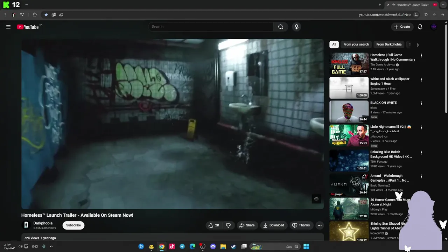
Task: Open options for White and Black Wallpaper video
Action: (421, 80)
